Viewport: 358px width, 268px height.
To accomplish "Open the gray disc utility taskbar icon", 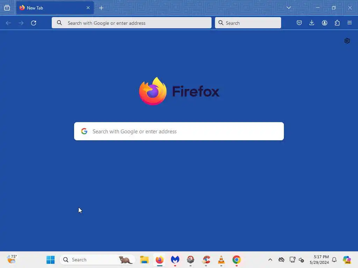I will (191, 260).
